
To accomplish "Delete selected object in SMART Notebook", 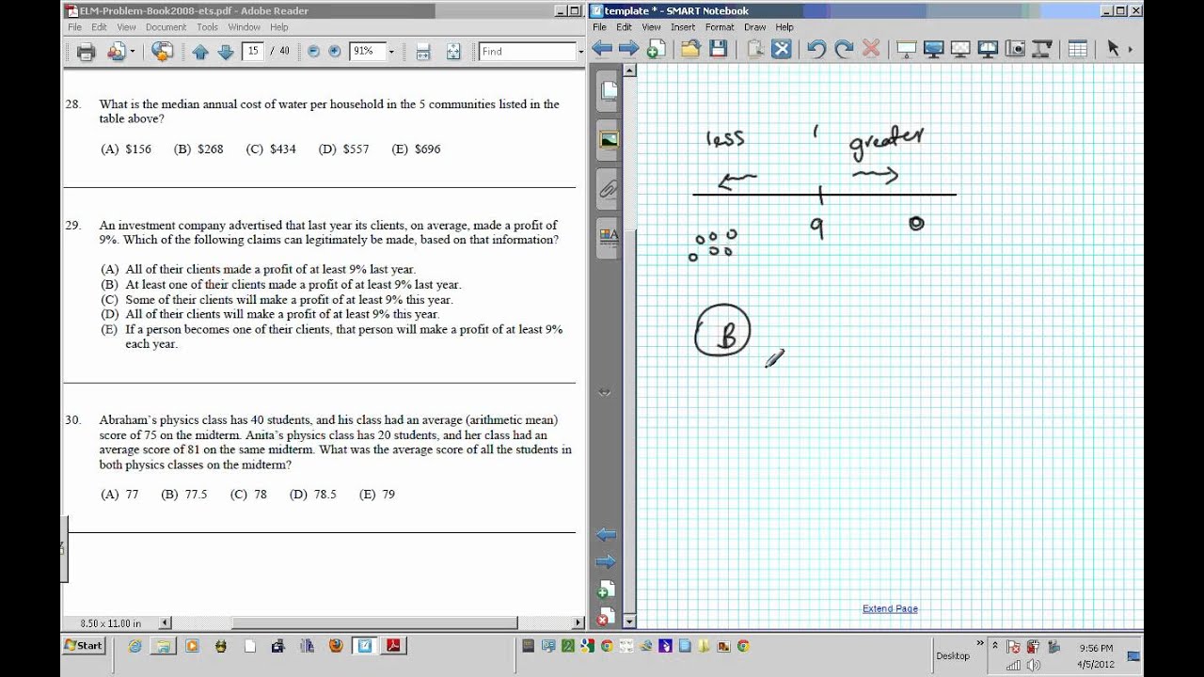I will (x=871, y=49).
